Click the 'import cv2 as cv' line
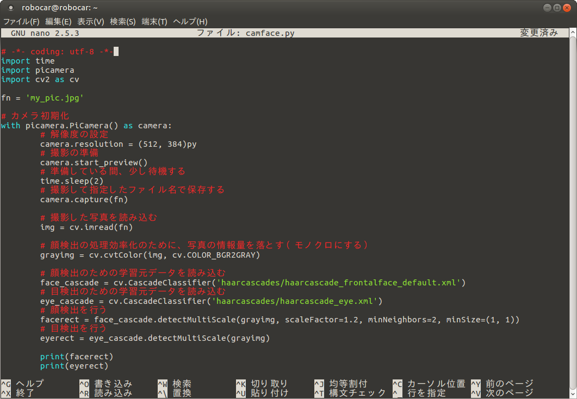Screen dimensions: 577x399 click(x=40, y=79)
